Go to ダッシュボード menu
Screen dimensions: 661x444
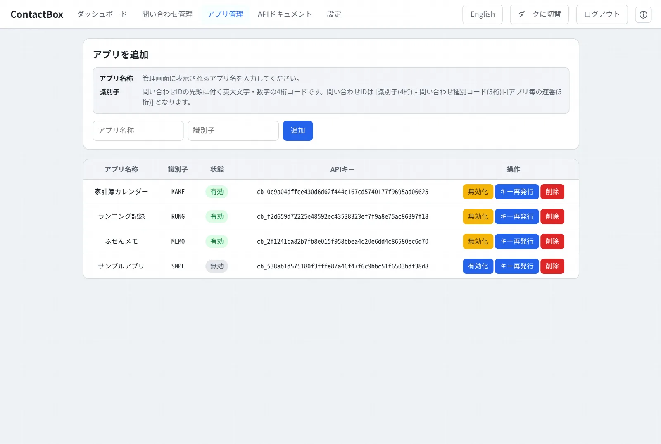pos(102,14)
